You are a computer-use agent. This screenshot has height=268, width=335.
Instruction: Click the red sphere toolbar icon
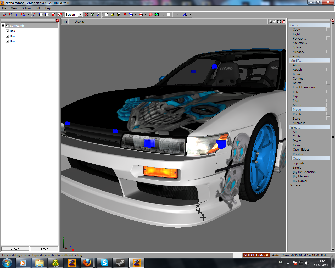coord(150,15)
